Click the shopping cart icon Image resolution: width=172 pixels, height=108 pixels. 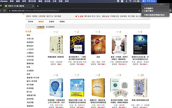point(76,16)
